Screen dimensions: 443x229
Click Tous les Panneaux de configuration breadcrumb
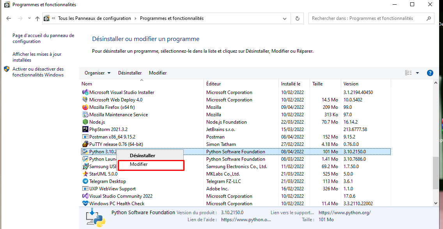pos(95,18)
